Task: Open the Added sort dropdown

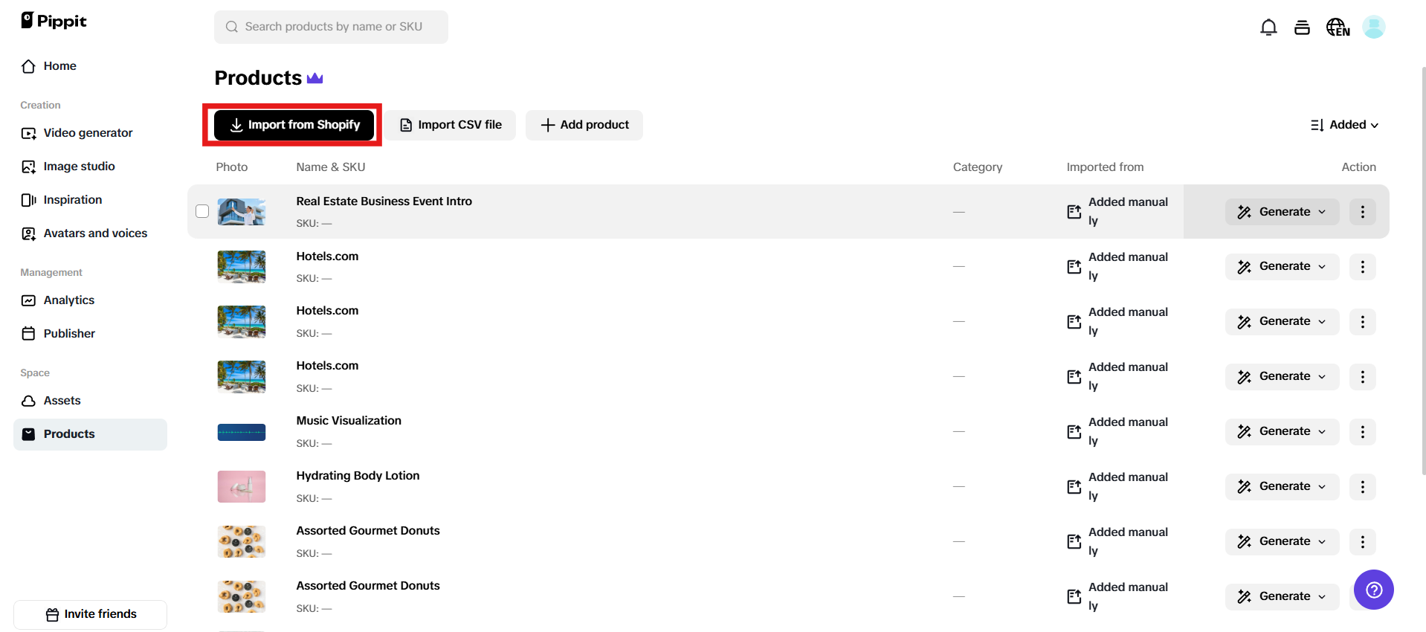Action: tap(1344, 125)
